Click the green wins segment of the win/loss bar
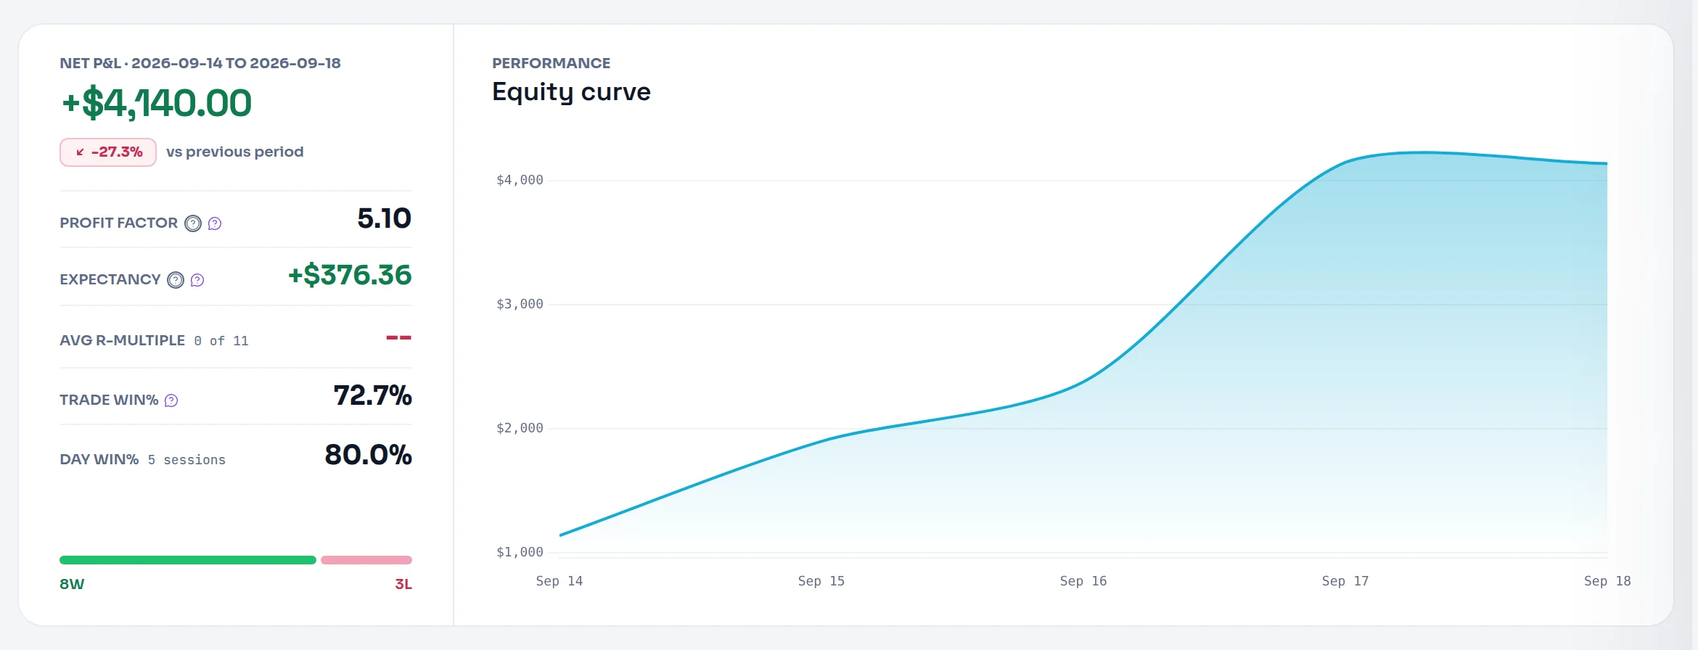Screen dimensions: 1698x650 188,560
